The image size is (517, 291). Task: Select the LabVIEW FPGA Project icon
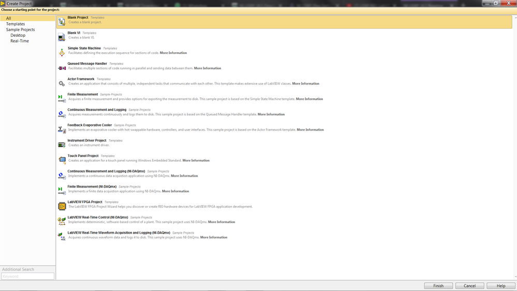click(x=62, y=207)
